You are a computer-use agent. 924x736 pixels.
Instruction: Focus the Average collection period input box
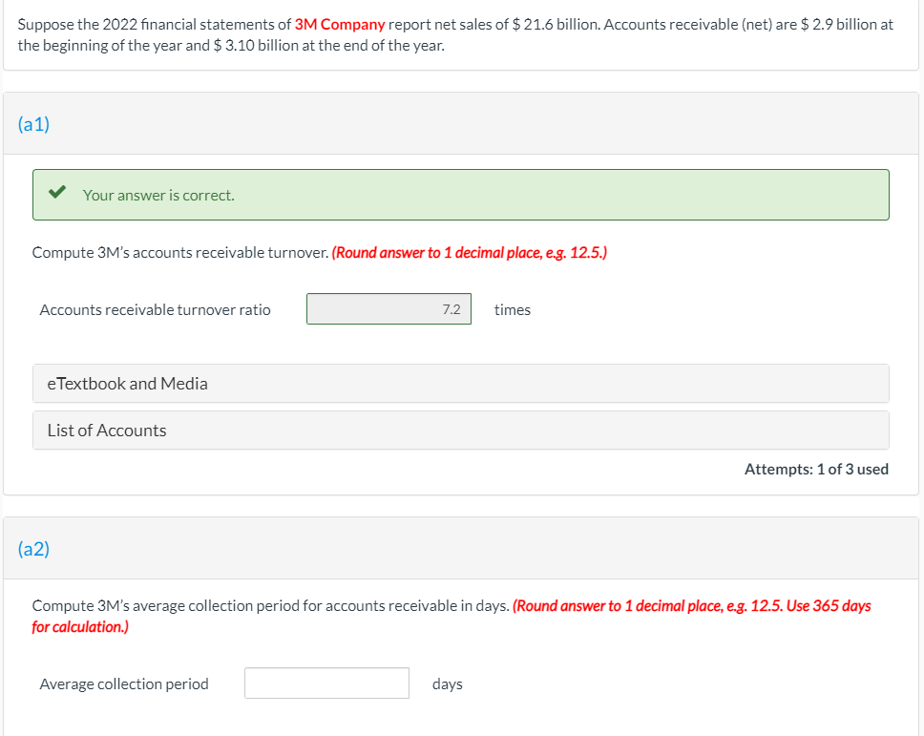[x=326, y=683]
